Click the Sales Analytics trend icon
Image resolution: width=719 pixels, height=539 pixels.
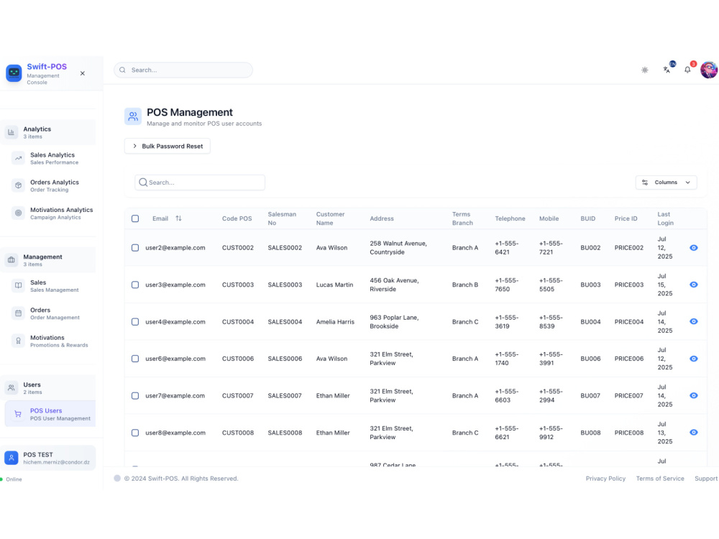tap(19, 159)
